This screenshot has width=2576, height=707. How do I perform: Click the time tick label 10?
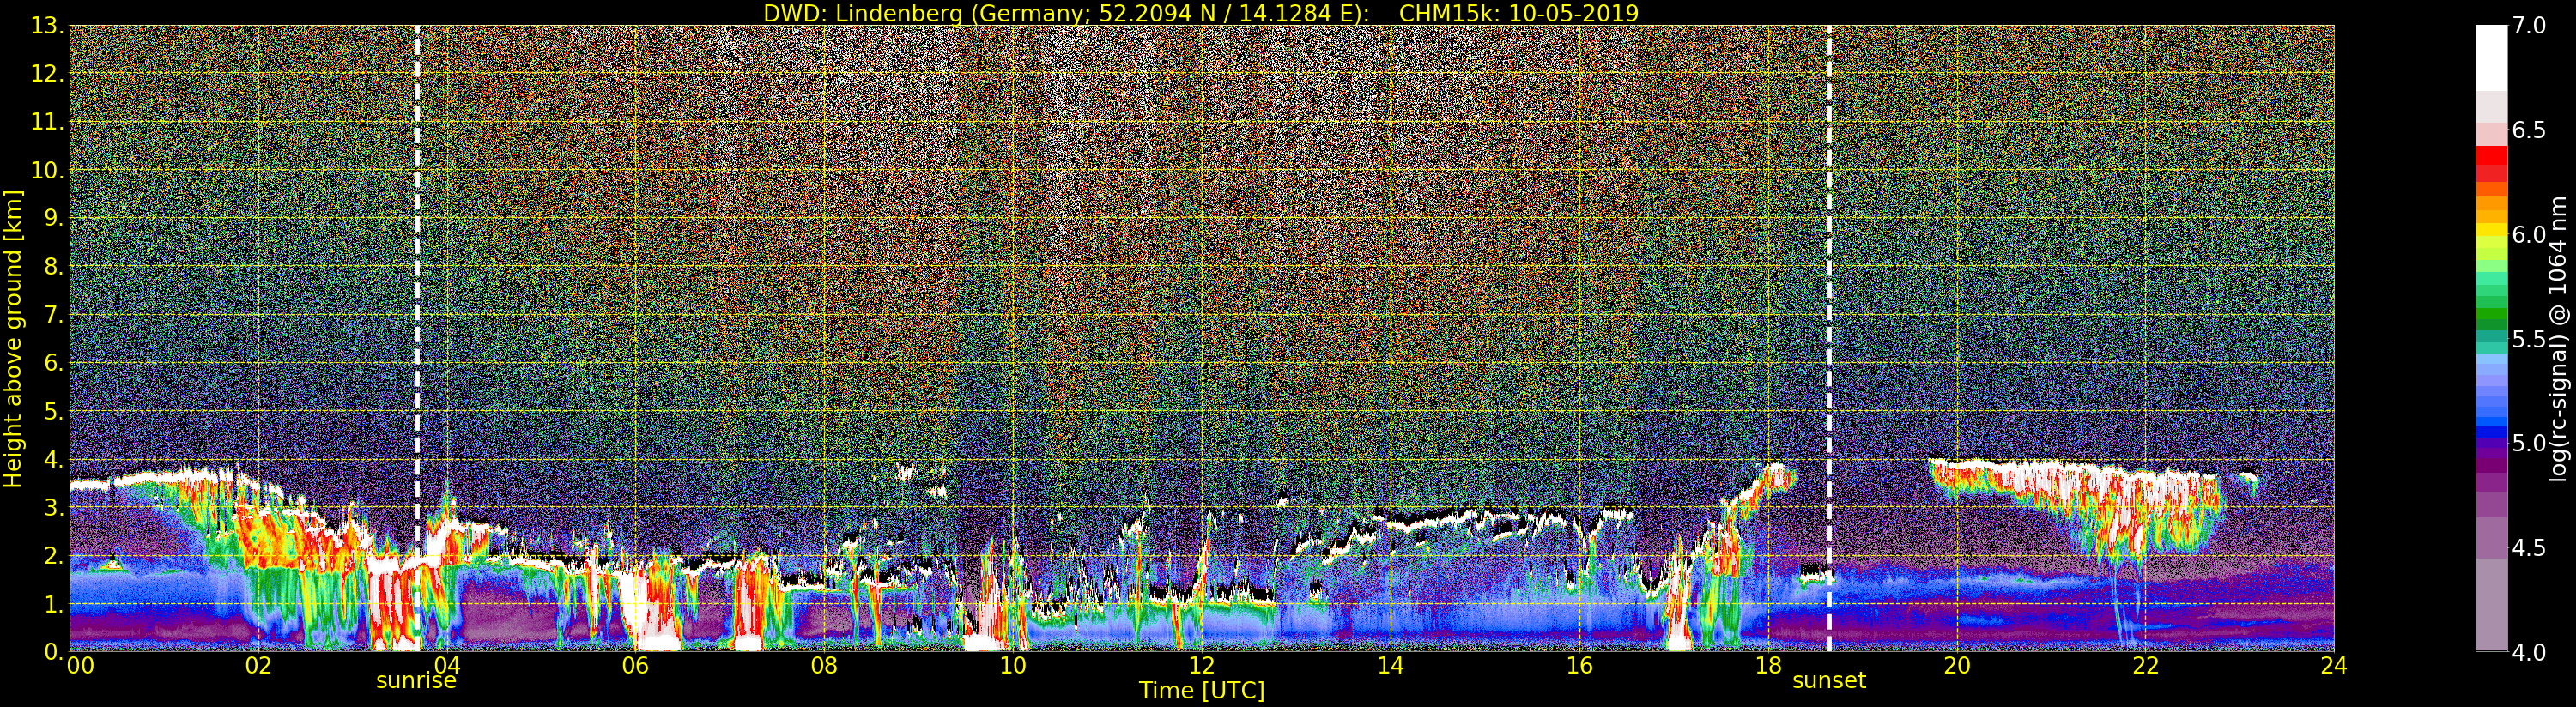click(x=1013, y=666)
